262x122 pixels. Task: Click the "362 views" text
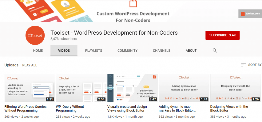click(x=166, y=117)
